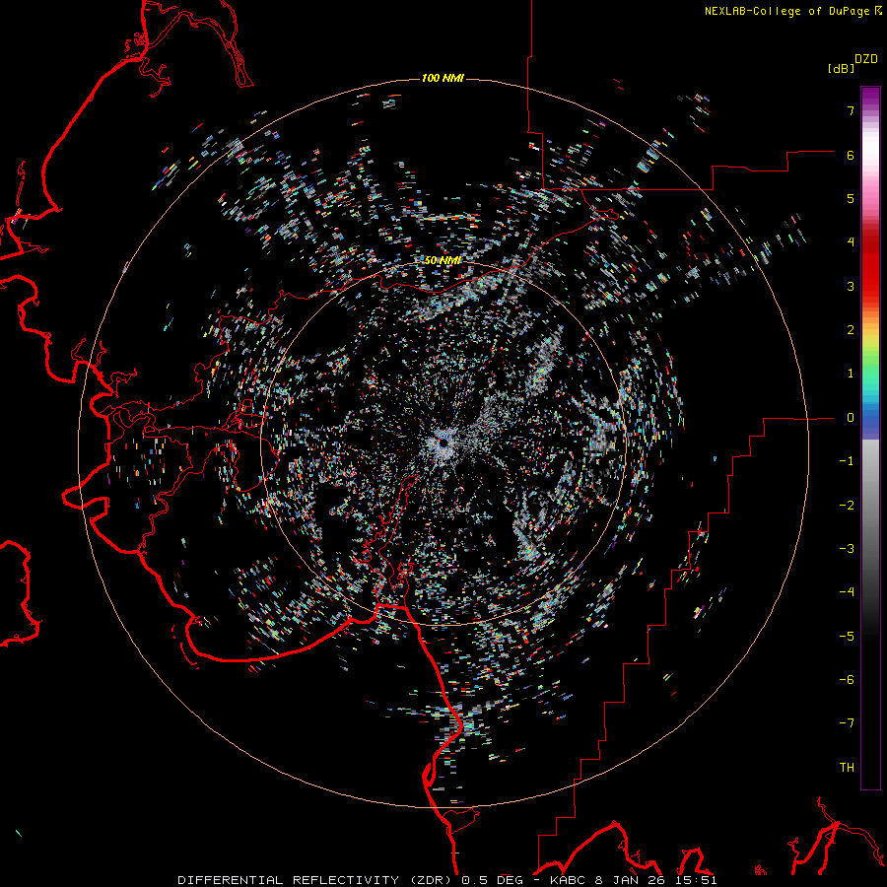Click the "-6" value on the color scale
Viewport: 887px width, 887px height.
(847, 680)
